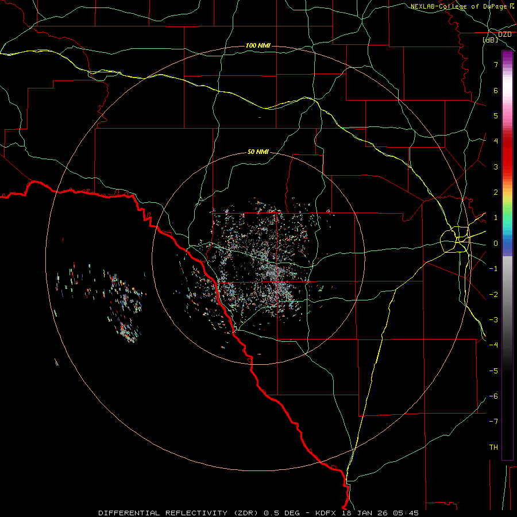Screen dimensions: 517x517
Task: Click the 2 value on color scale
Action: point(496,192)
